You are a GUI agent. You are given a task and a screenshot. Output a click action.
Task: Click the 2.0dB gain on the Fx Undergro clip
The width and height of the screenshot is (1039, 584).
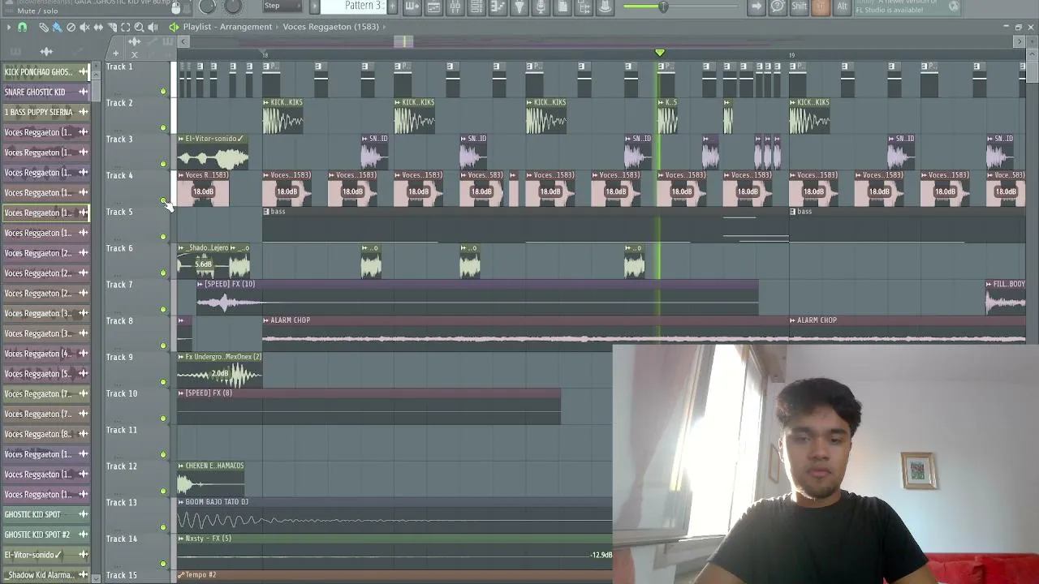pos(220,374)
